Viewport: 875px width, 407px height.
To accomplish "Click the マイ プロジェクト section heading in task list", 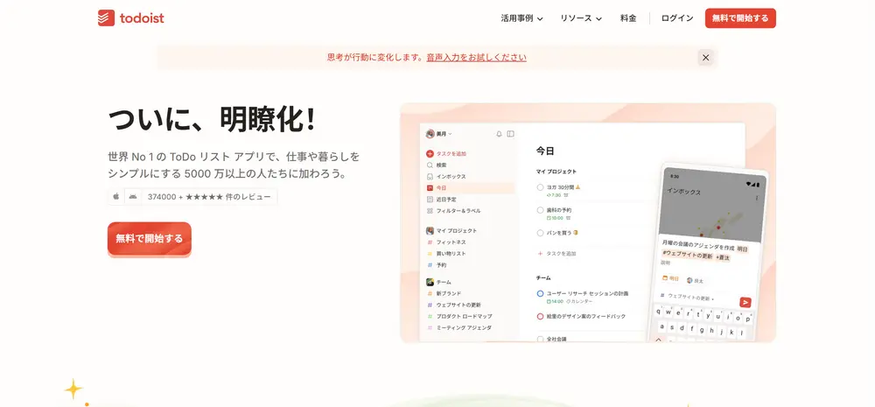I will pyautogui.click(x=556, y=172).
